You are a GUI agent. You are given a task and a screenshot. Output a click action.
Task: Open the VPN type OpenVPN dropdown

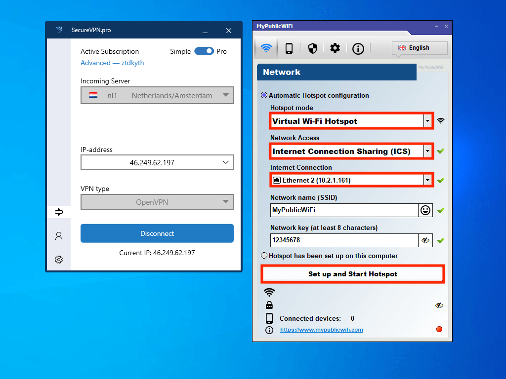157,202
